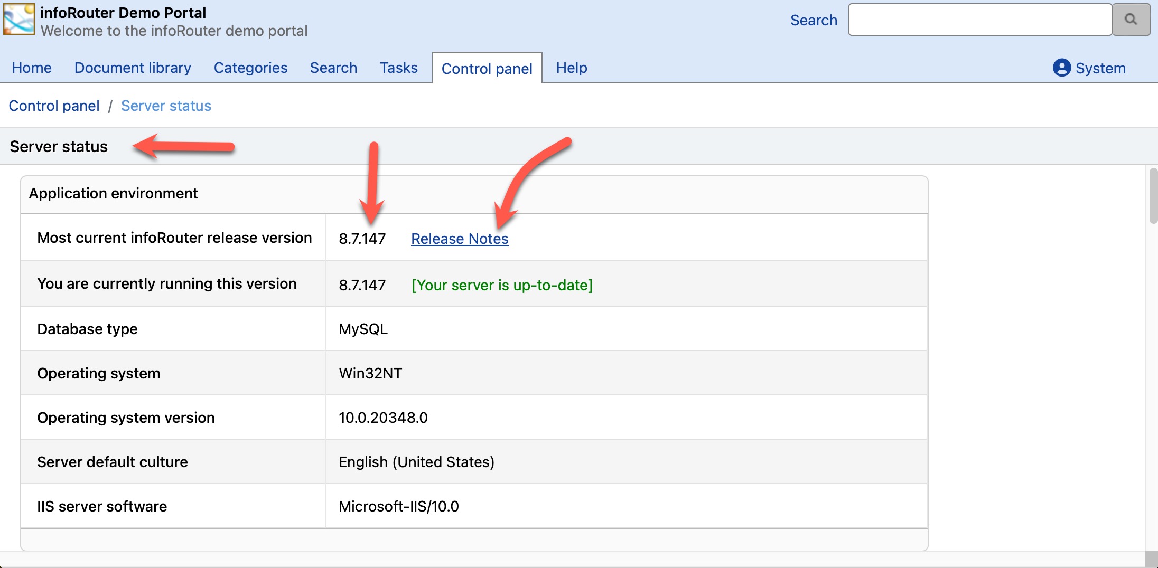This screenshot has height=568, width=1158.
Task: Click the 'Database type' row label
Action: [x=87, y=329]
